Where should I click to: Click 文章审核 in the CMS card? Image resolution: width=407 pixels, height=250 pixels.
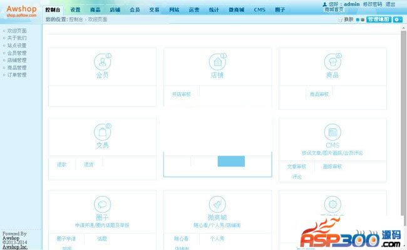(297, 167)
